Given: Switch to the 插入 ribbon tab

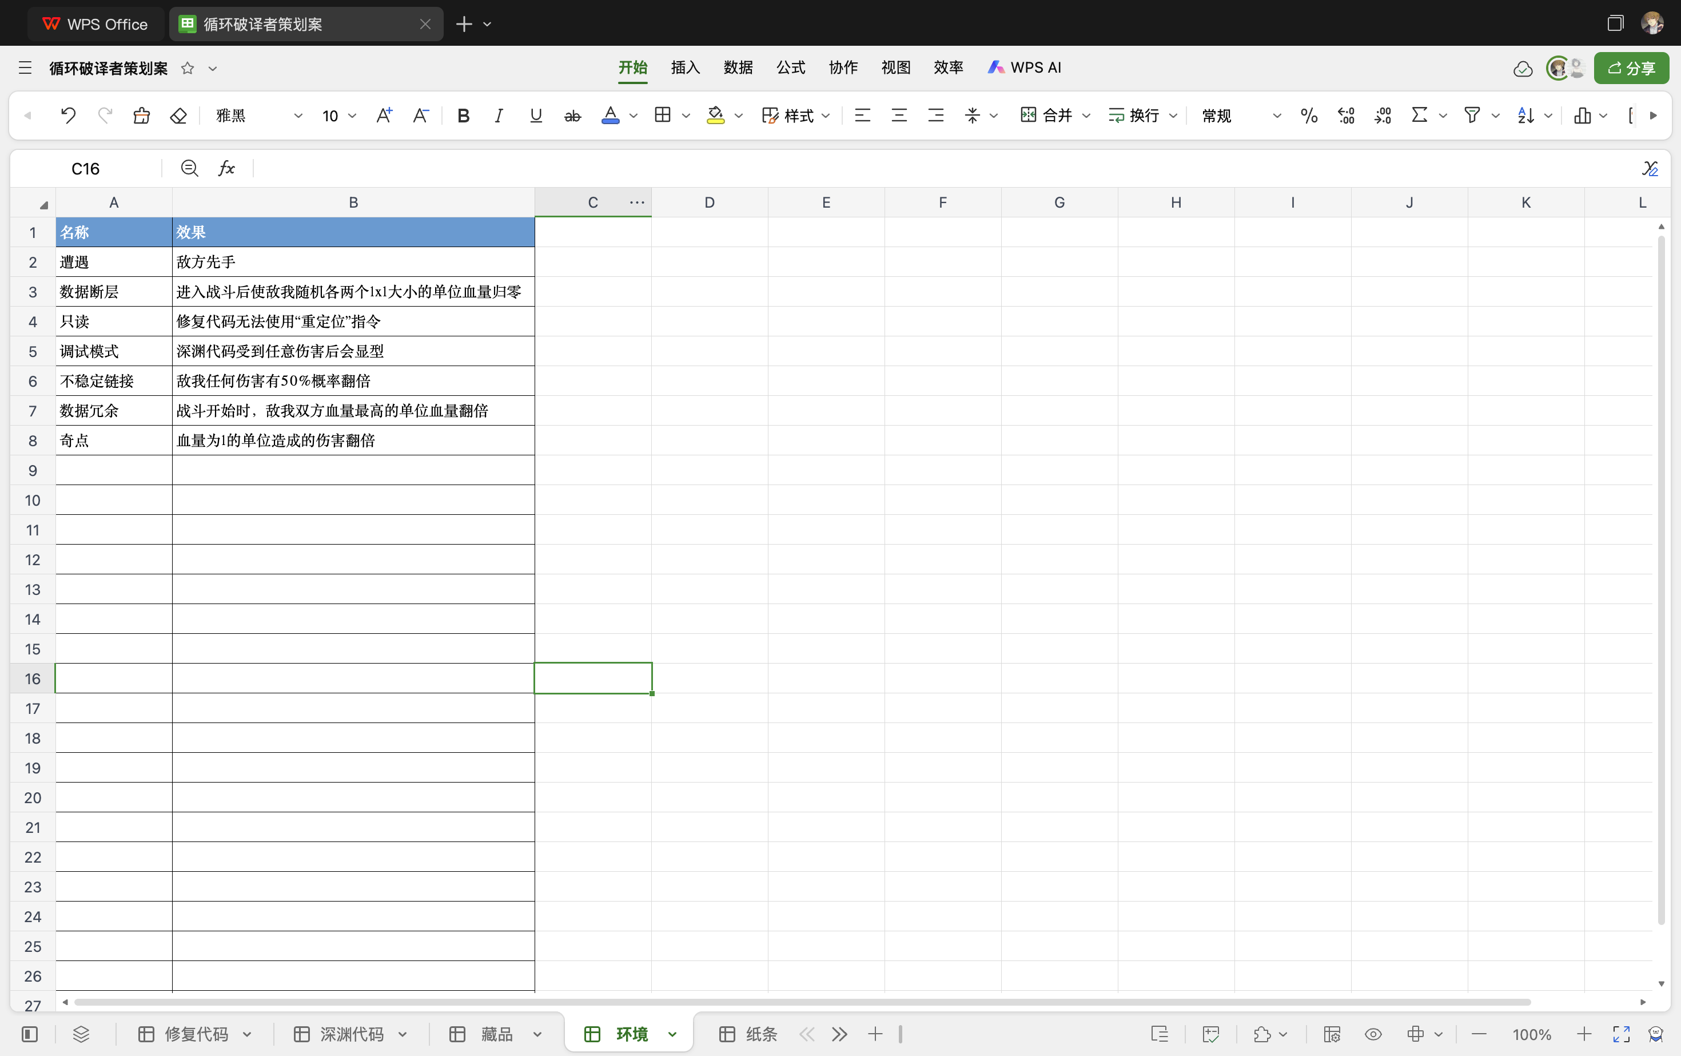Looking at the screenshot, I should coord(685,68).
